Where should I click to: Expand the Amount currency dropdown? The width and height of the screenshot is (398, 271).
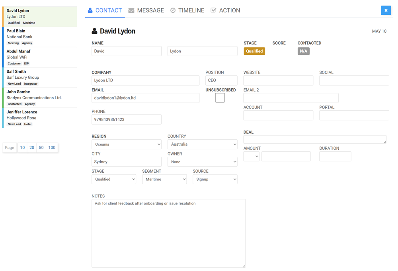tap(251, 156)
